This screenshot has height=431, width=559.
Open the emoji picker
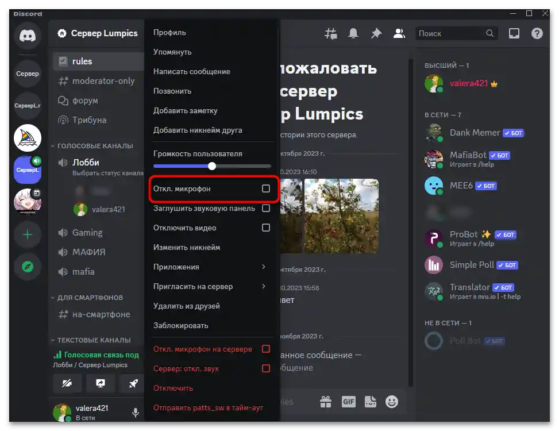click(392, 401)
